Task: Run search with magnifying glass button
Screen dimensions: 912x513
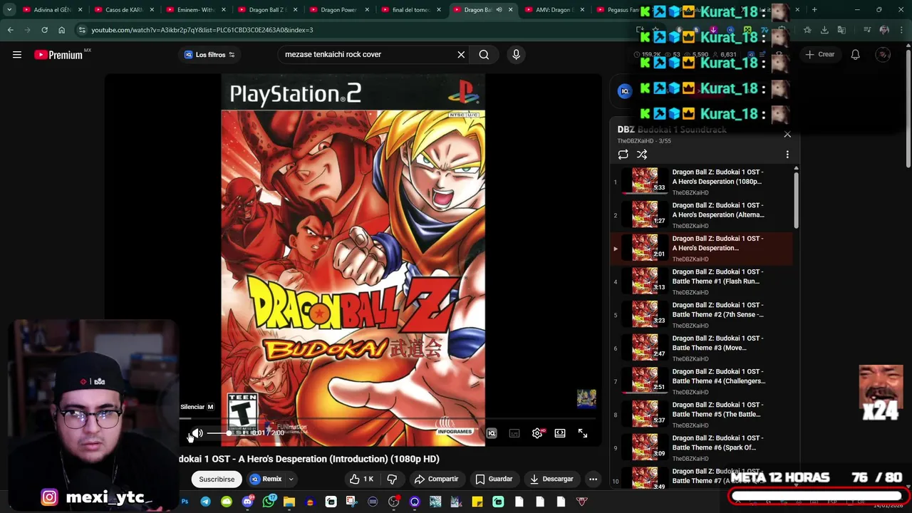Action: [484, 55]
